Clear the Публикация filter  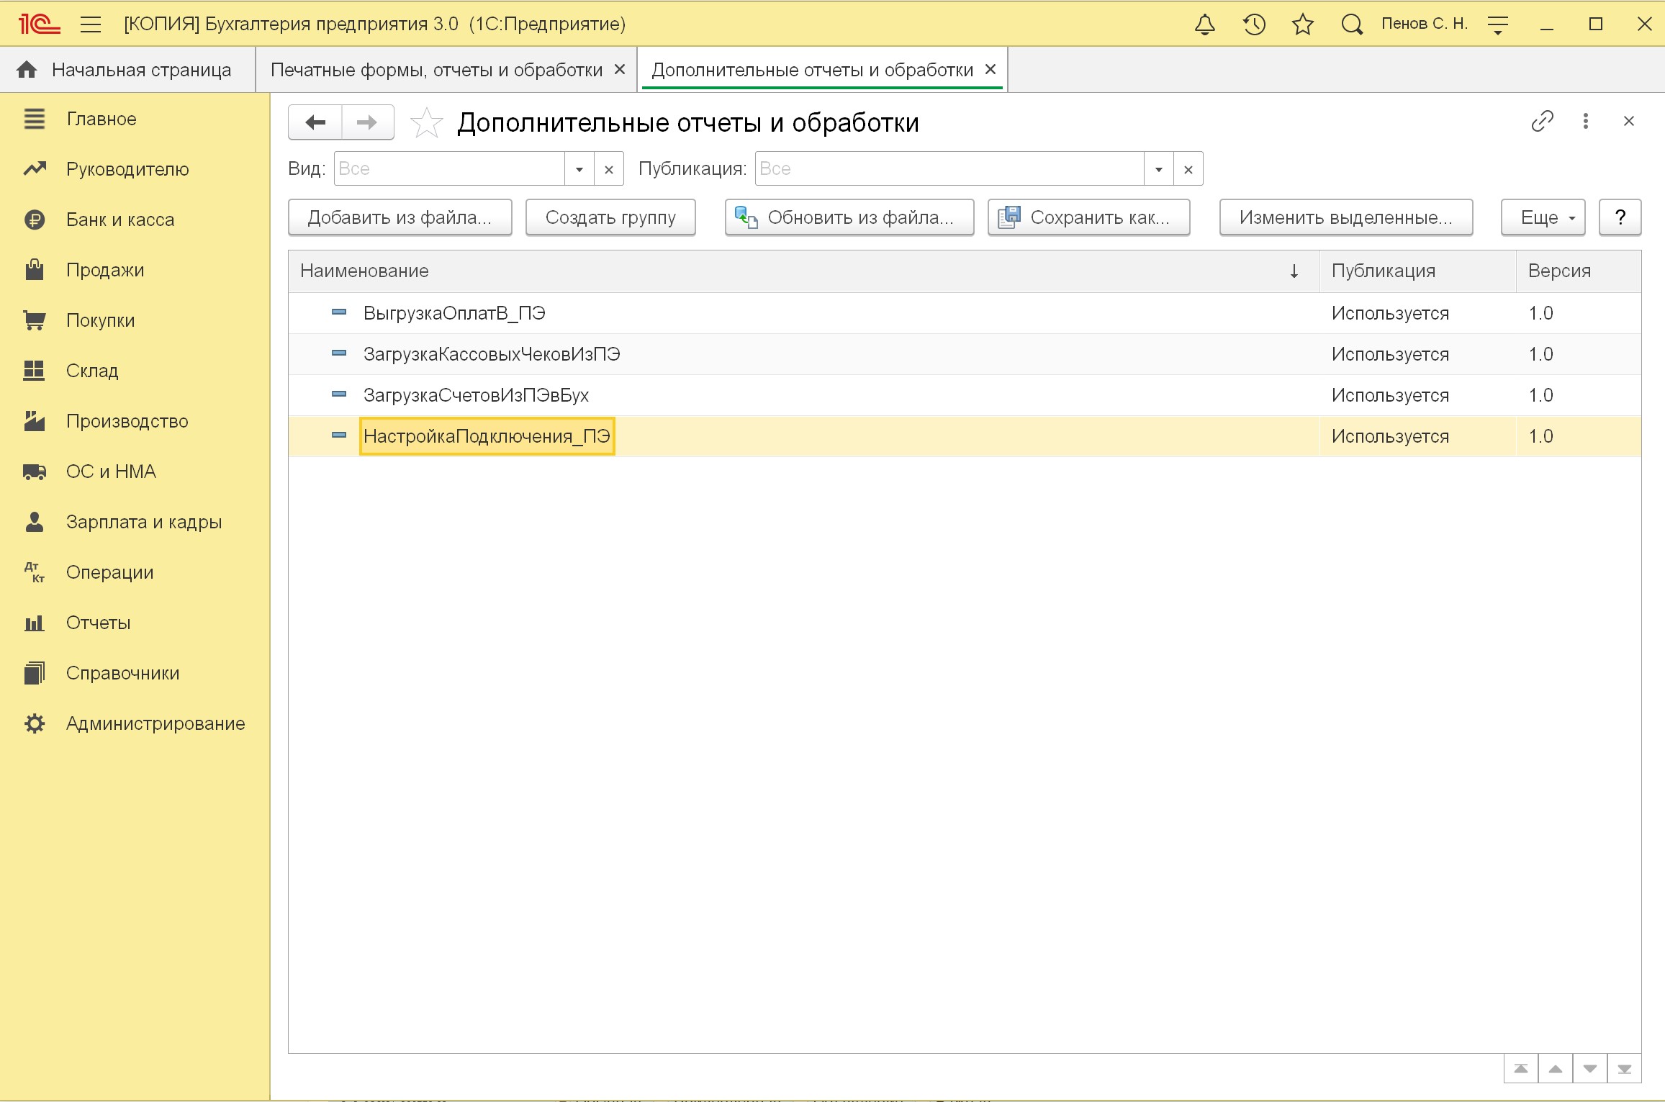(1188, 168)
